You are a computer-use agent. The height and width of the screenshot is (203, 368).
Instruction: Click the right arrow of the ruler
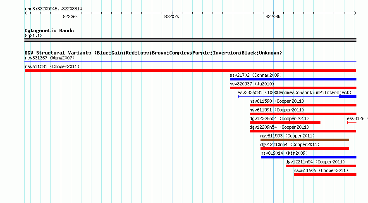click(x=355, y=13)
